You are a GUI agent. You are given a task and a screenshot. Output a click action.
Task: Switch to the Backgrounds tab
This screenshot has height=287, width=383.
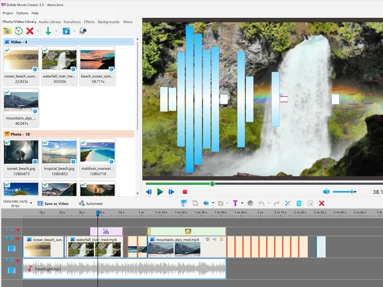(109, 22)
